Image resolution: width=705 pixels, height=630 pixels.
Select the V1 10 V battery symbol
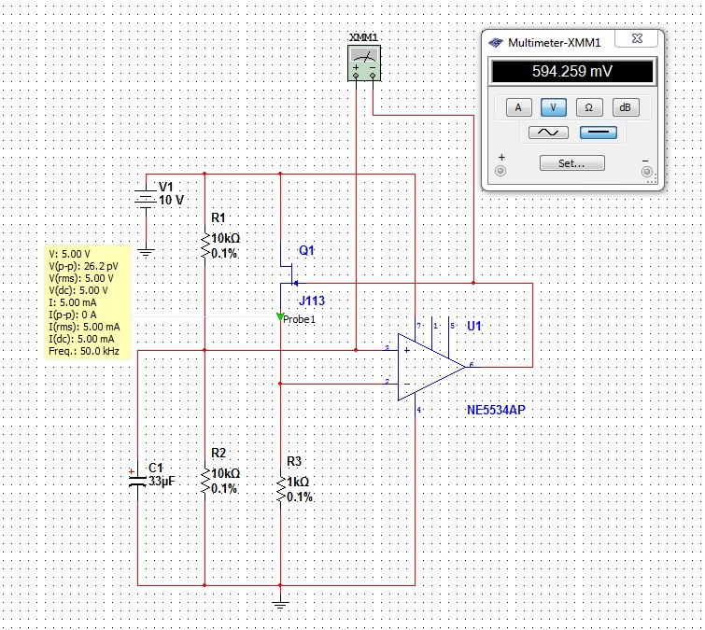pos(146,200)
